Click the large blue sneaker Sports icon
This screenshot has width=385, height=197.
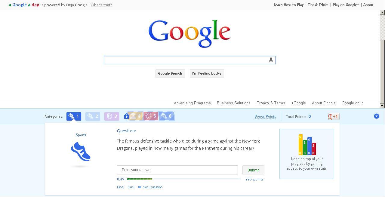(81, 152)
